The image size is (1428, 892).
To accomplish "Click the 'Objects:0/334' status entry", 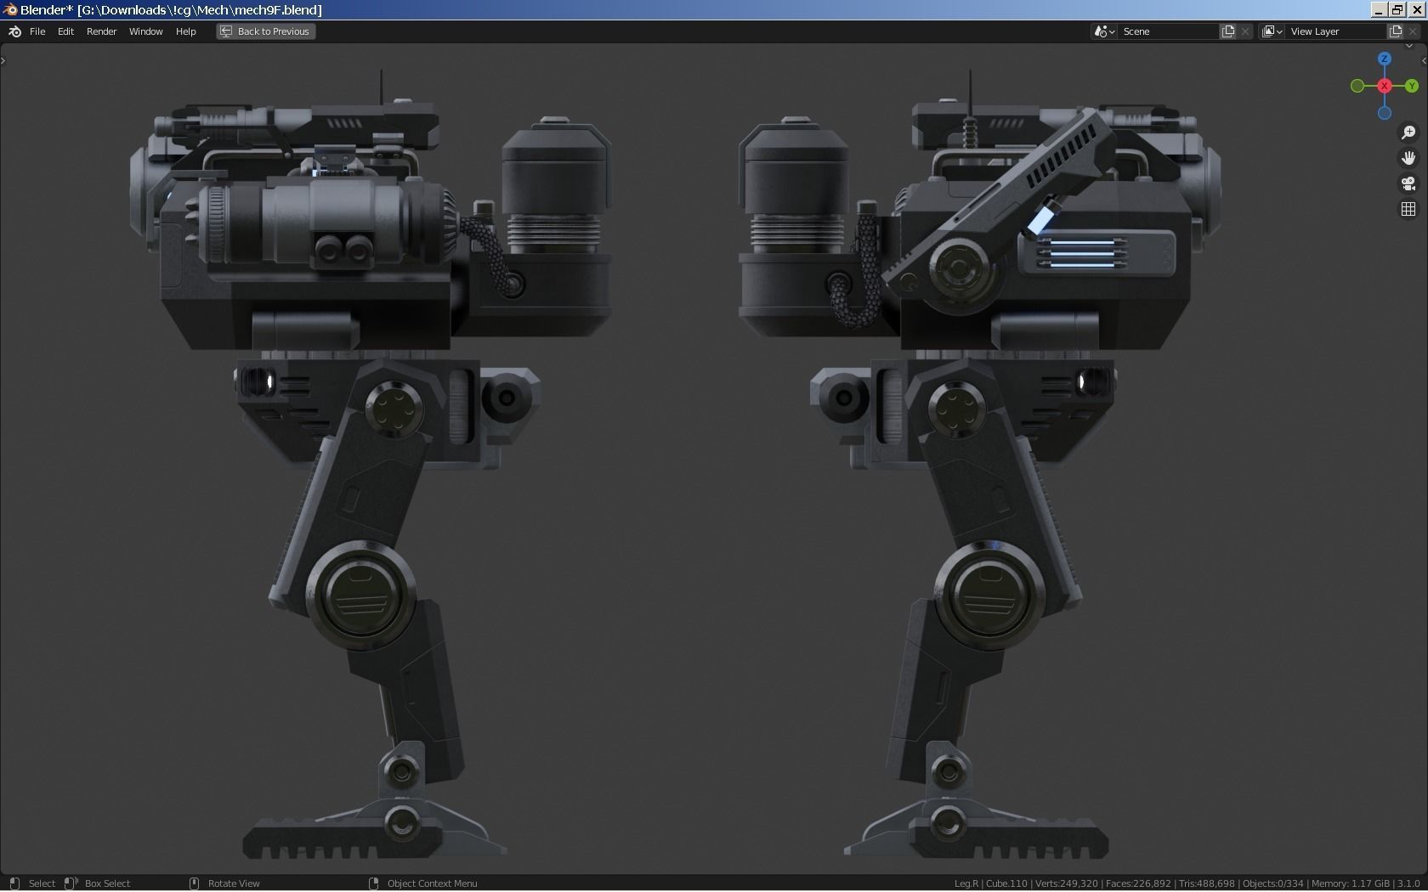I will click(x=1272, y=884).
